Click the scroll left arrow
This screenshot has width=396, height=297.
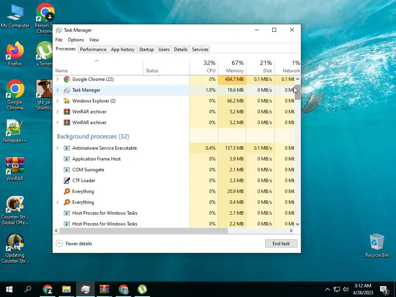(56, 231)
